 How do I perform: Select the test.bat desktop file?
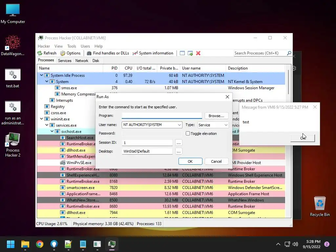(x=13, y=78)
